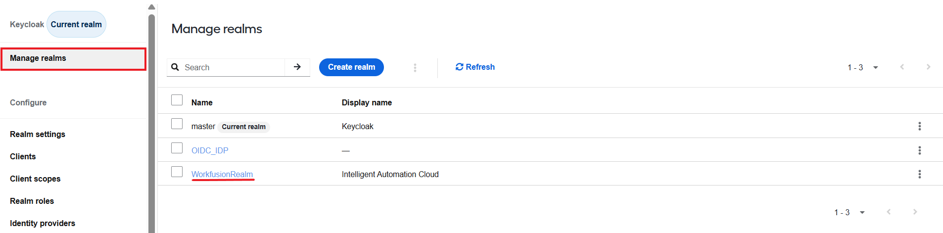Image resolution: width=943 pixels, height=233 pixels.
Task: Toggle the select-all checkbox in table header
Action: point(177,100)
